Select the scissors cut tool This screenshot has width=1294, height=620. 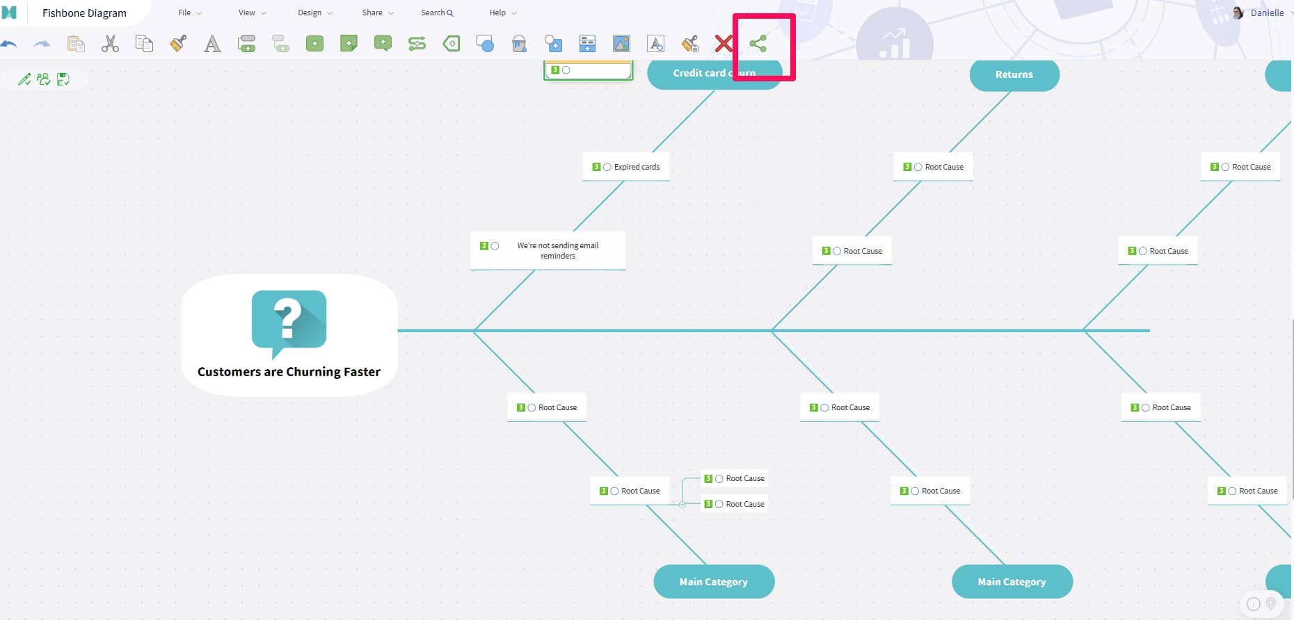110,44
